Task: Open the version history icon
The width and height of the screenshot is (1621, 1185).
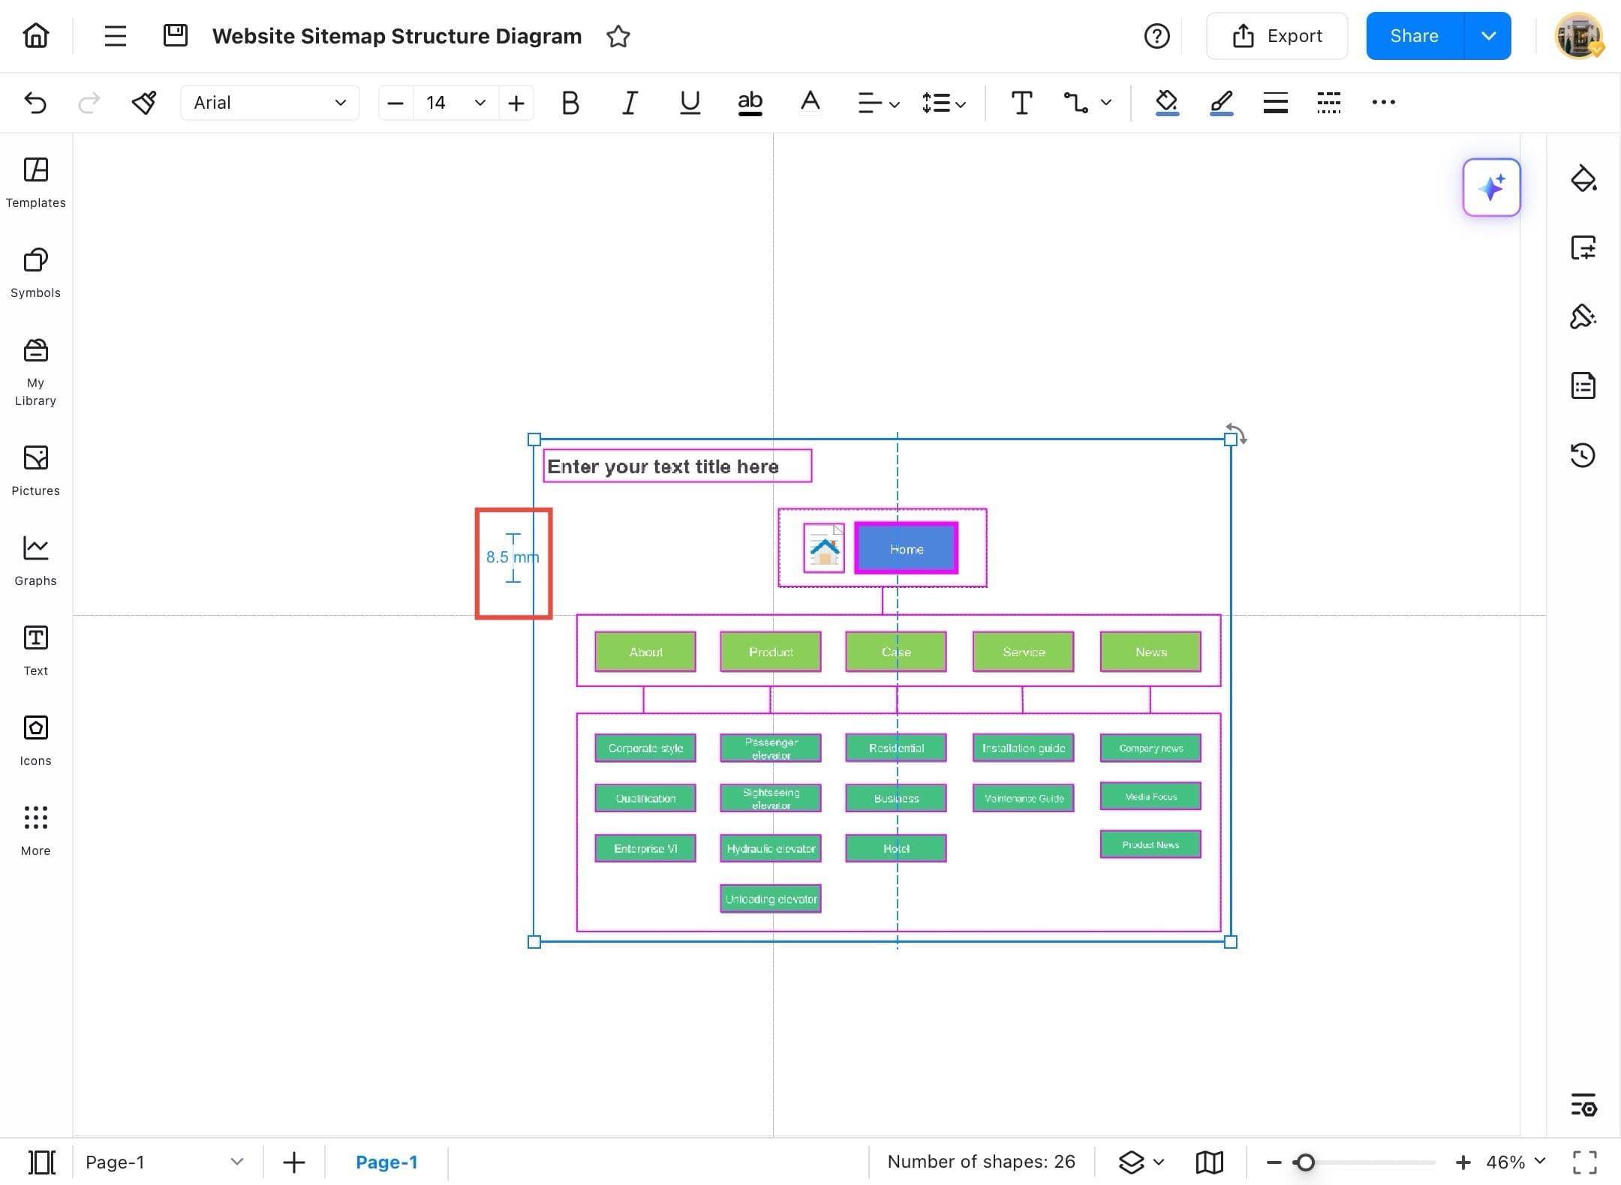Action: coord(1583,455)
